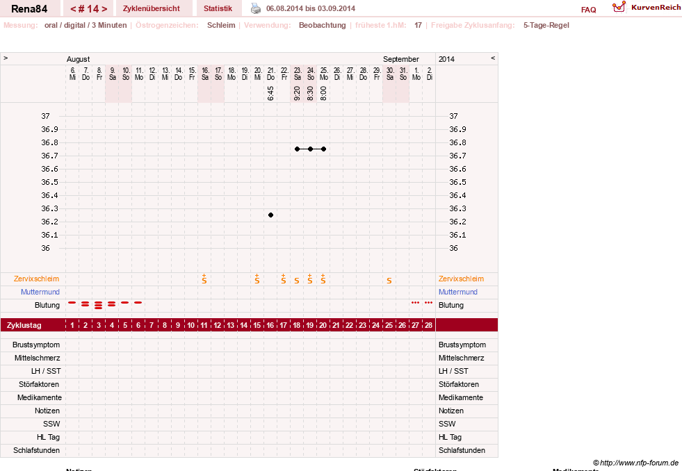Screen dimensions: 682x471
Task: Click the printer icon
Action: pos(256,8)
